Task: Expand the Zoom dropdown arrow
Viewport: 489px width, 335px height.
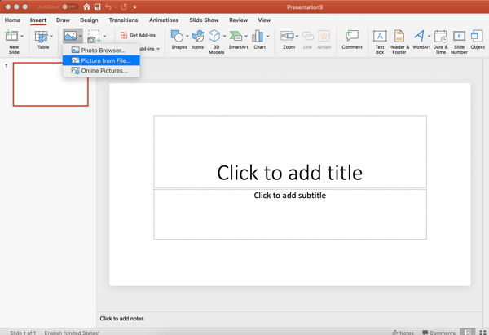Action: tap(297, 36)
